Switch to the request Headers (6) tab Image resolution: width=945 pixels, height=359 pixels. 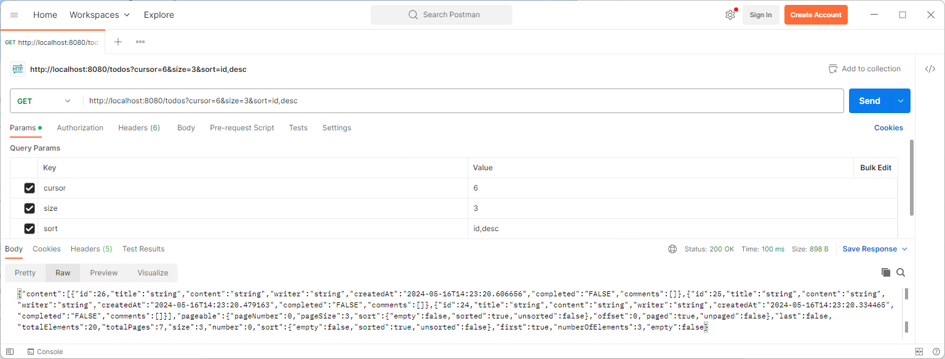[x=139, y=128]
